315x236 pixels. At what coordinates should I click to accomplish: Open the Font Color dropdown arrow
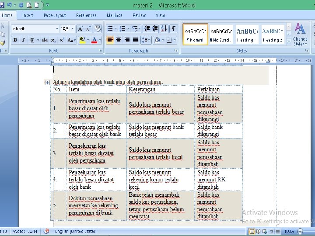coord(100,40)
